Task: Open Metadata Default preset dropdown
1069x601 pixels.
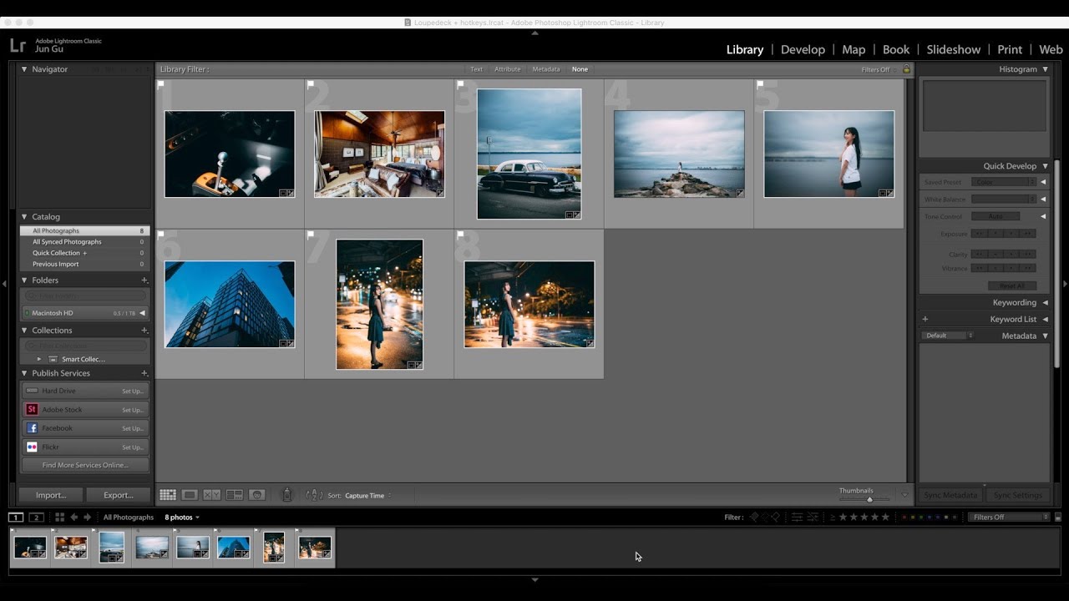Action: 948,336
